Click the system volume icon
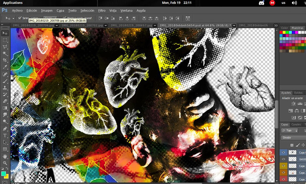The image size is (306, 184). (x=294, y=3)
